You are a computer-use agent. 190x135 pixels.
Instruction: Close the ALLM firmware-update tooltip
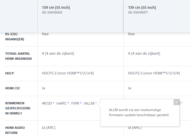point(176,102)
